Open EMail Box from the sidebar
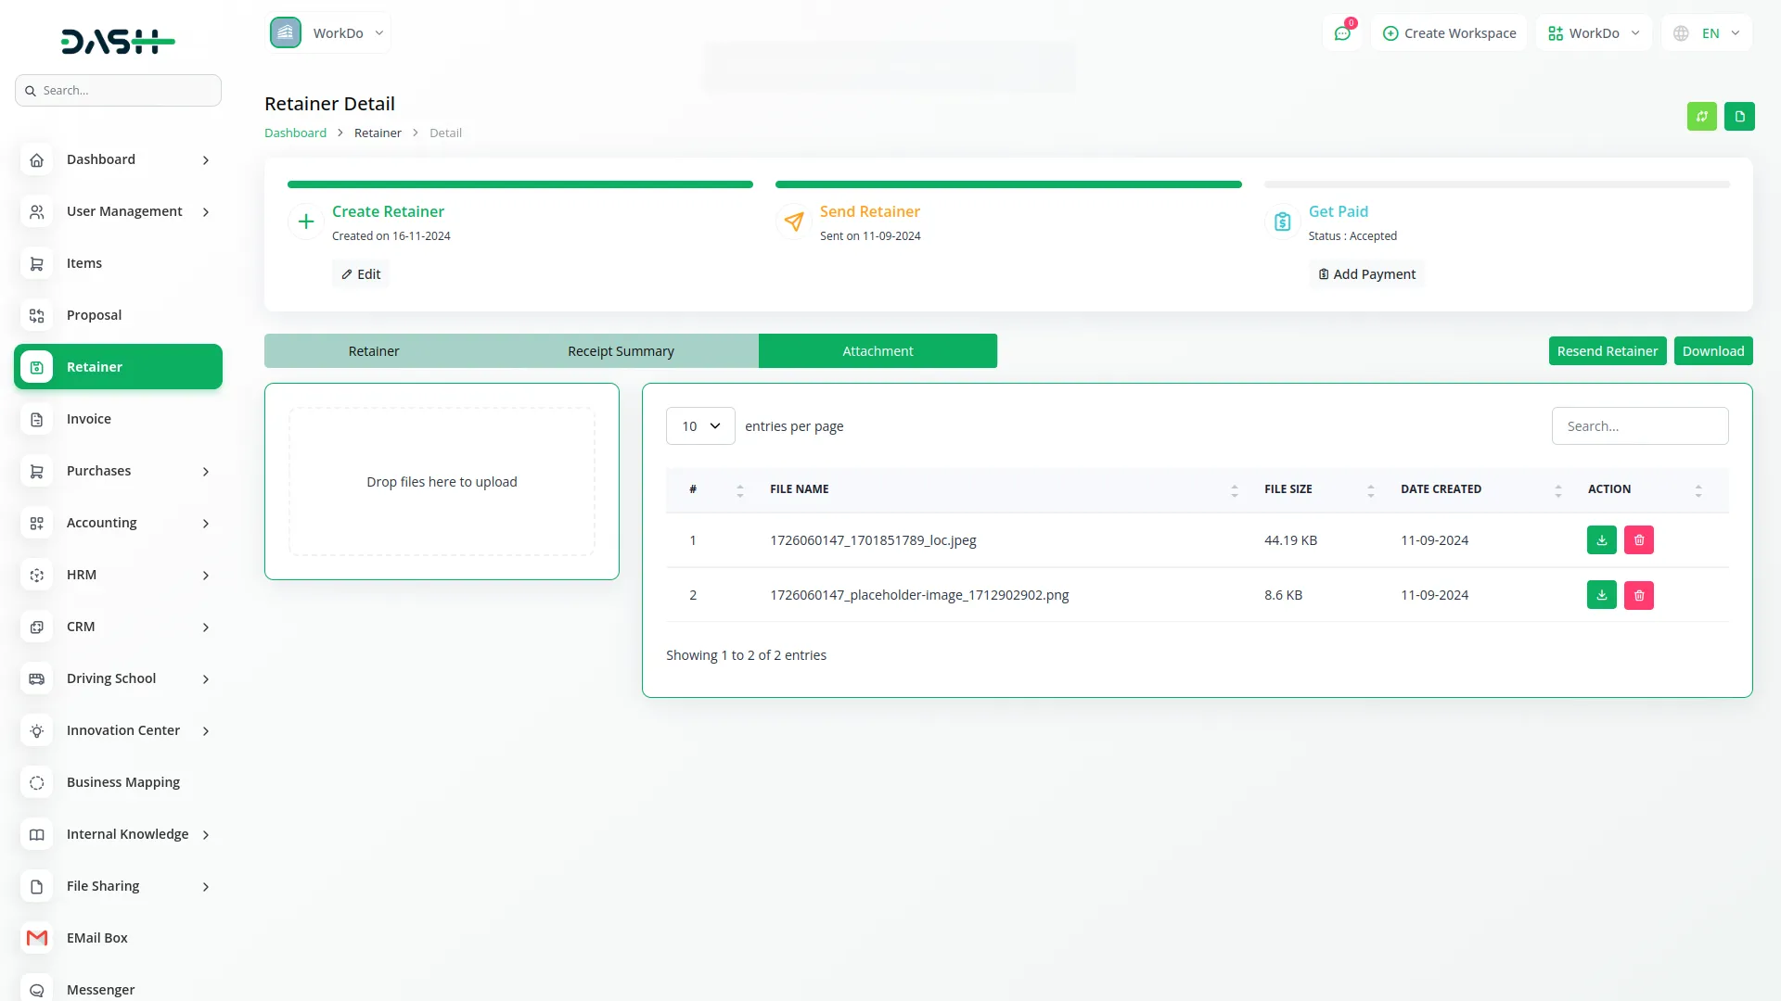 pyautogui.click(x=96, y=938)
